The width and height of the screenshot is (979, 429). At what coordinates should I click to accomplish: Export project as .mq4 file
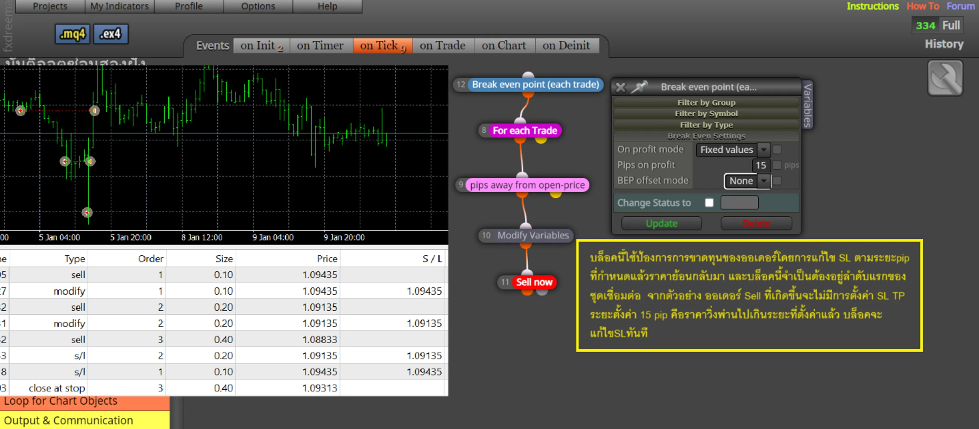(x=72, y=34)
